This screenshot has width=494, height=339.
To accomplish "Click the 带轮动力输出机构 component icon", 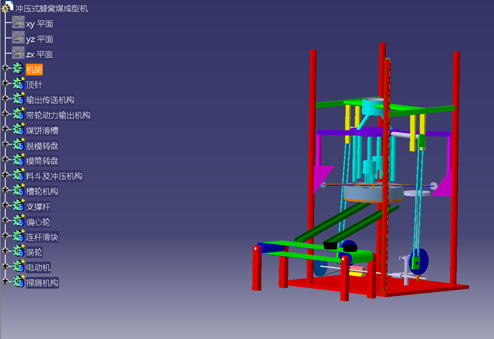I will pos(19,114).
